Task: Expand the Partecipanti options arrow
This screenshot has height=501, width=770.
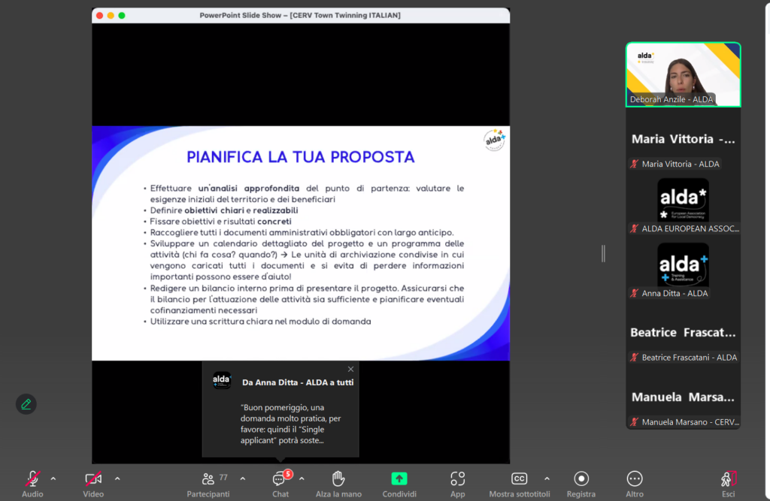Action: [x=242, y=478]
